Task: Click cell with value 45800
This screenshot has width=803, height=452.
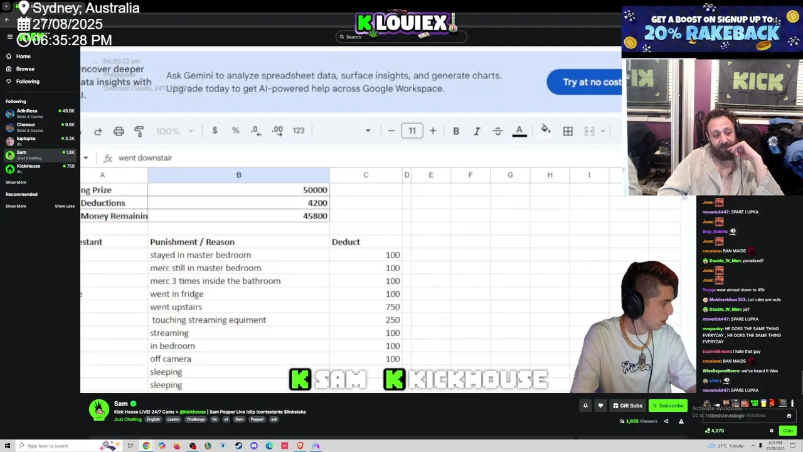Action: (x=238, y=216)
